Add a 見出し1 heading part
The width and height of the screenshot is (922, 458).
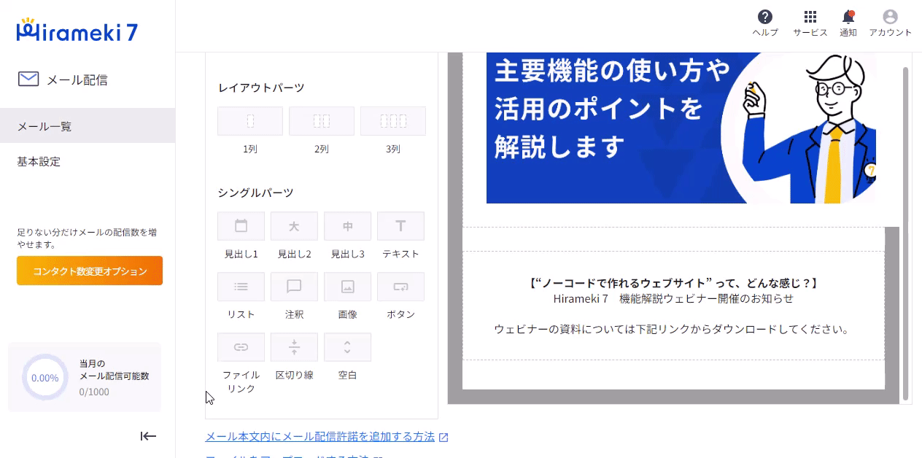(x=241, y=226)
